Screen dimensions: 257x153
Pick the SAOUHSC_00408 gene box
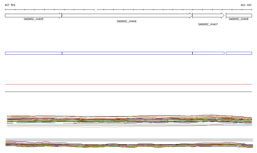[239, 16]
